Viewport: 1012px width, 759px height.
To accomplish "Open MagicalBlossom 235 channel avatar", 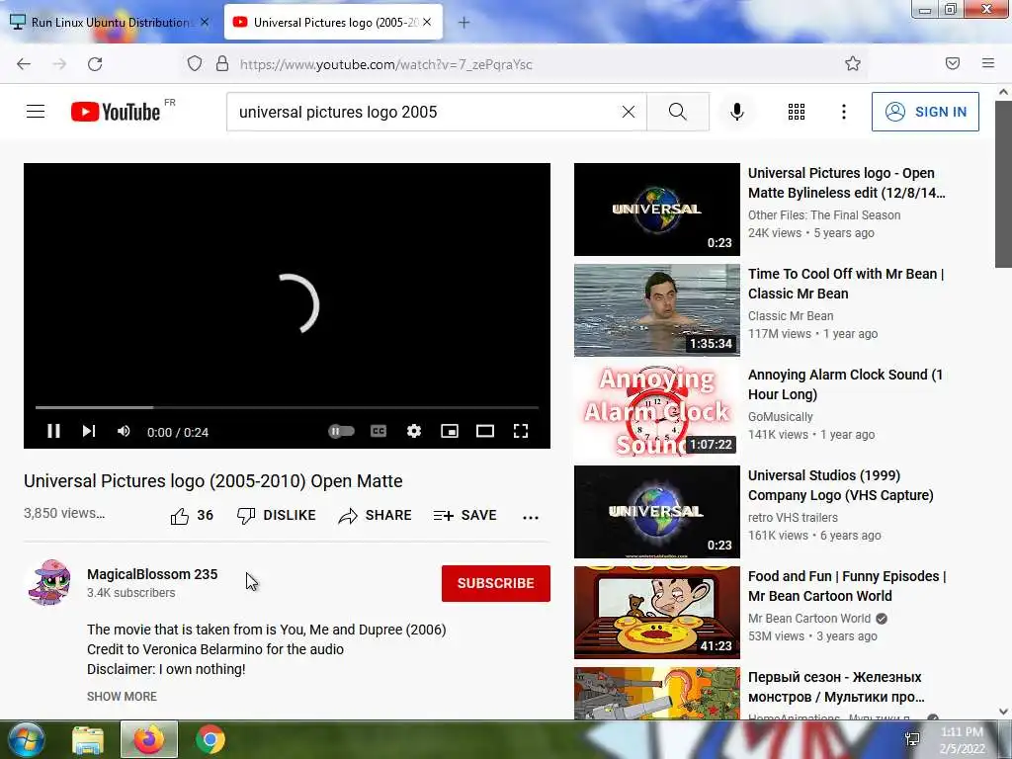I will pyautogui.click(x=49, y=583).
